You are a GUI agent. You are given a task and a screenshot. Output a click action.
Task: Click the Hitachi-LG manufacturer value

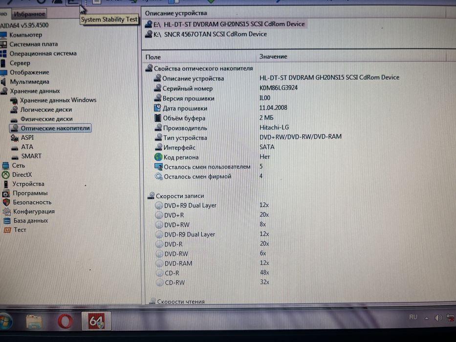pyautogui.click(x=274, y=128)
